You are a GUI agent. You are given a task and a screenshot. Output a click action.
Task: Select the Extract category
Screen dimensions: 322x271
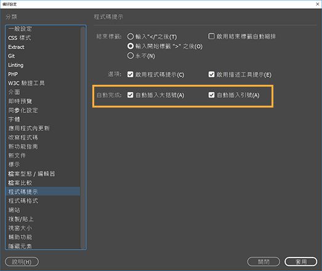click(43, 47)
